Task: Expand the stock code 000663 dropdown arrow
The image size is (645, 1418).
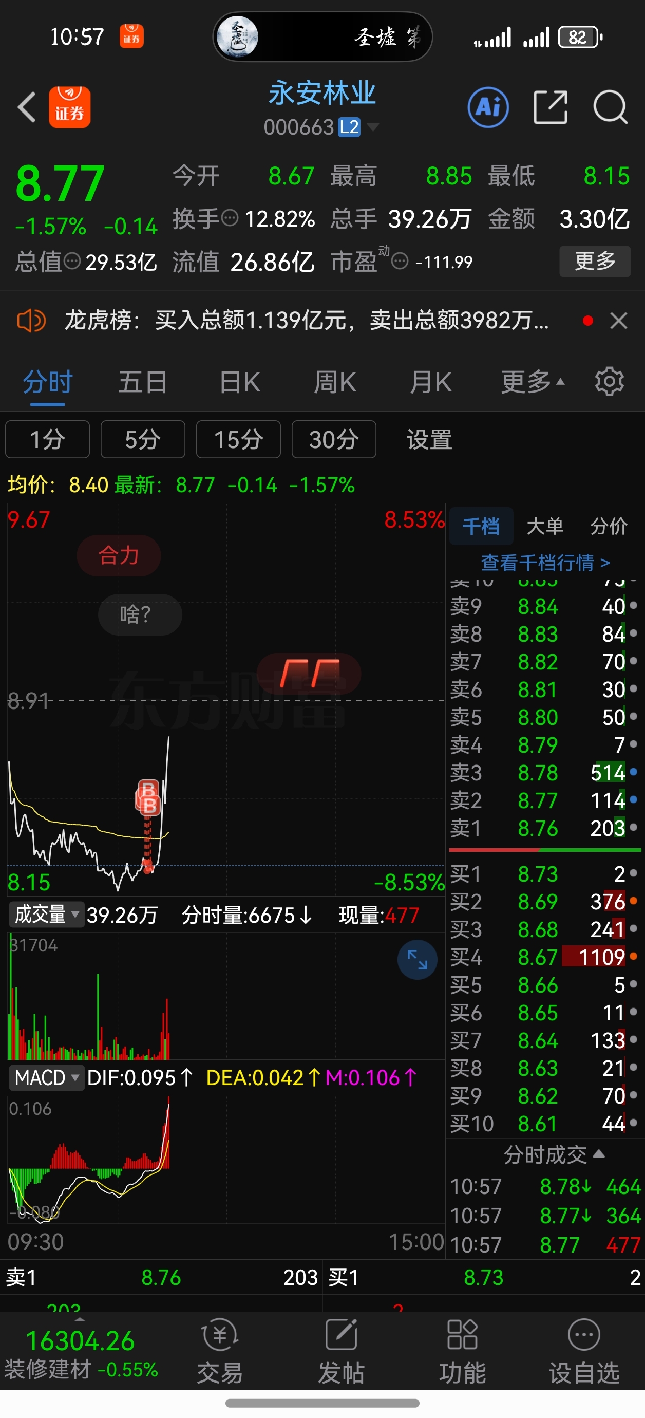Action: coord(373,127)
